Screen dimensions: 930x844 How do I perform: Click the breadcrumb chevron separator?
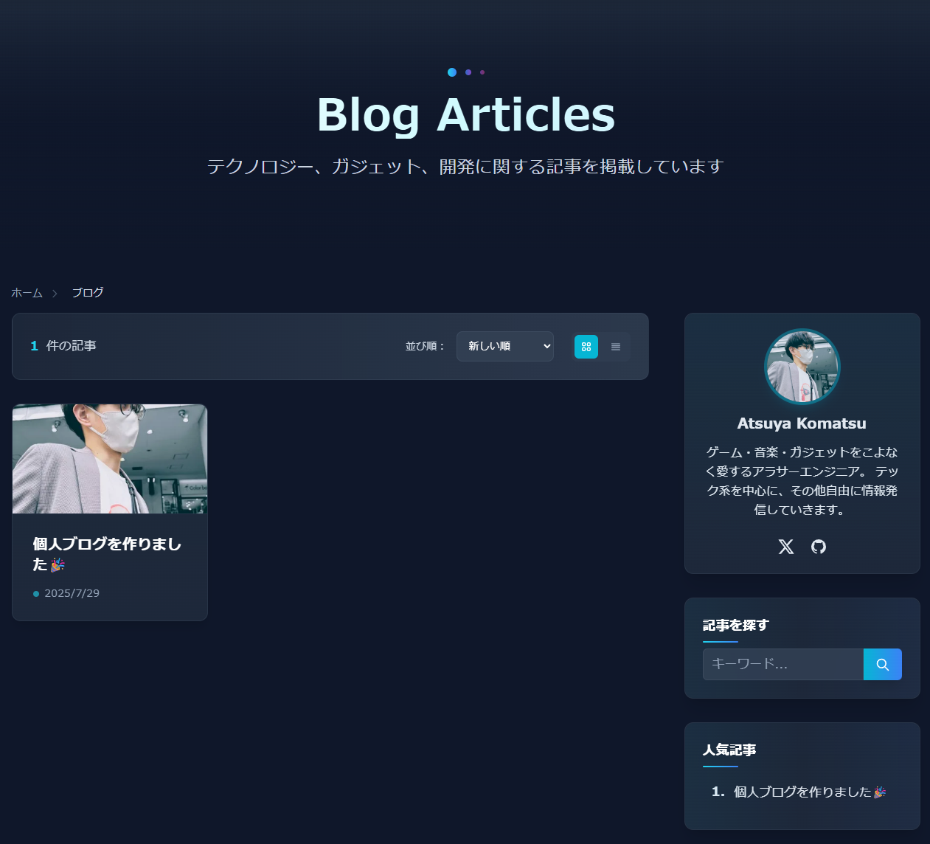tap(55, 294)
